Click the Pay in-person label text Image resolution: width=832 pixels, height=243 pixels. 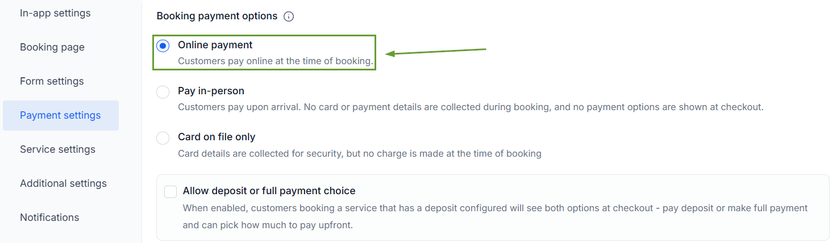pyautogui.click(x=211, y=91)
